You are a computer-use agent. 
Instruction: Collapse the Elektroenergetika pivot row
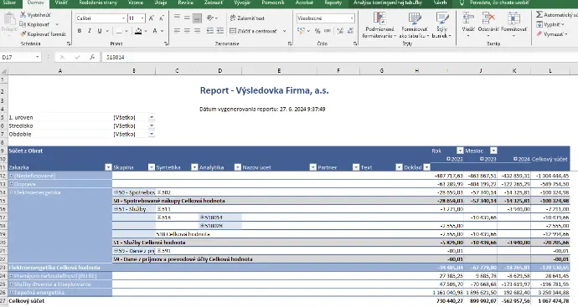pos(12,192)
